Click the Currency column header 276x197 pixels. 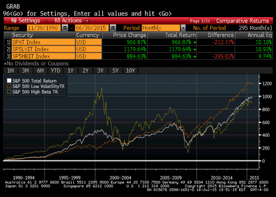[x=89, y=35]
